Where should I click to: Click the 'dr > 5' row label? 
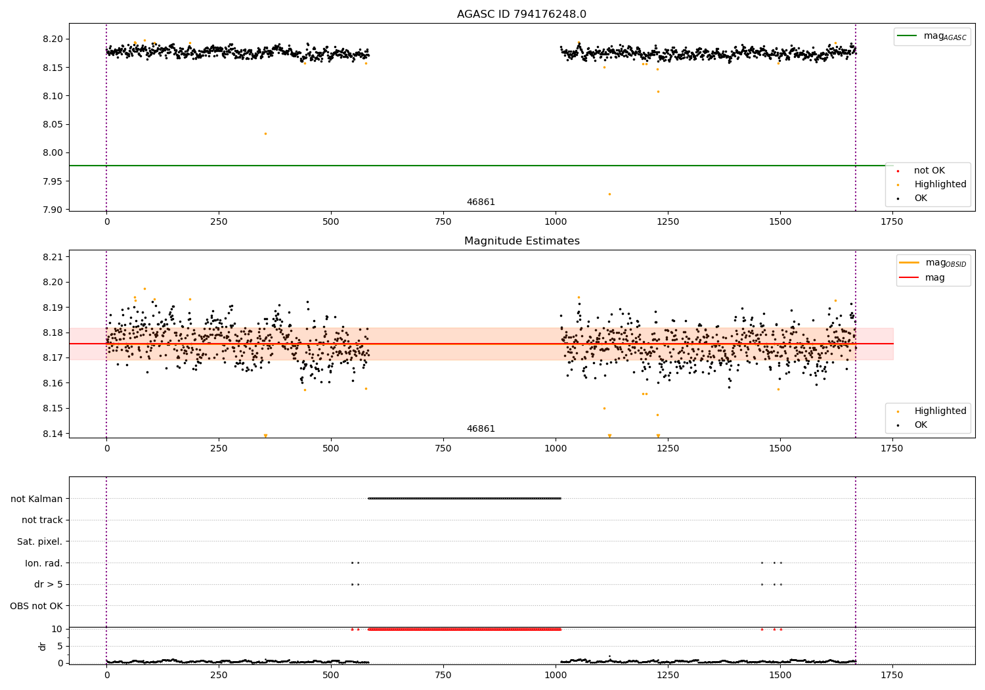[x=49, y=585]
